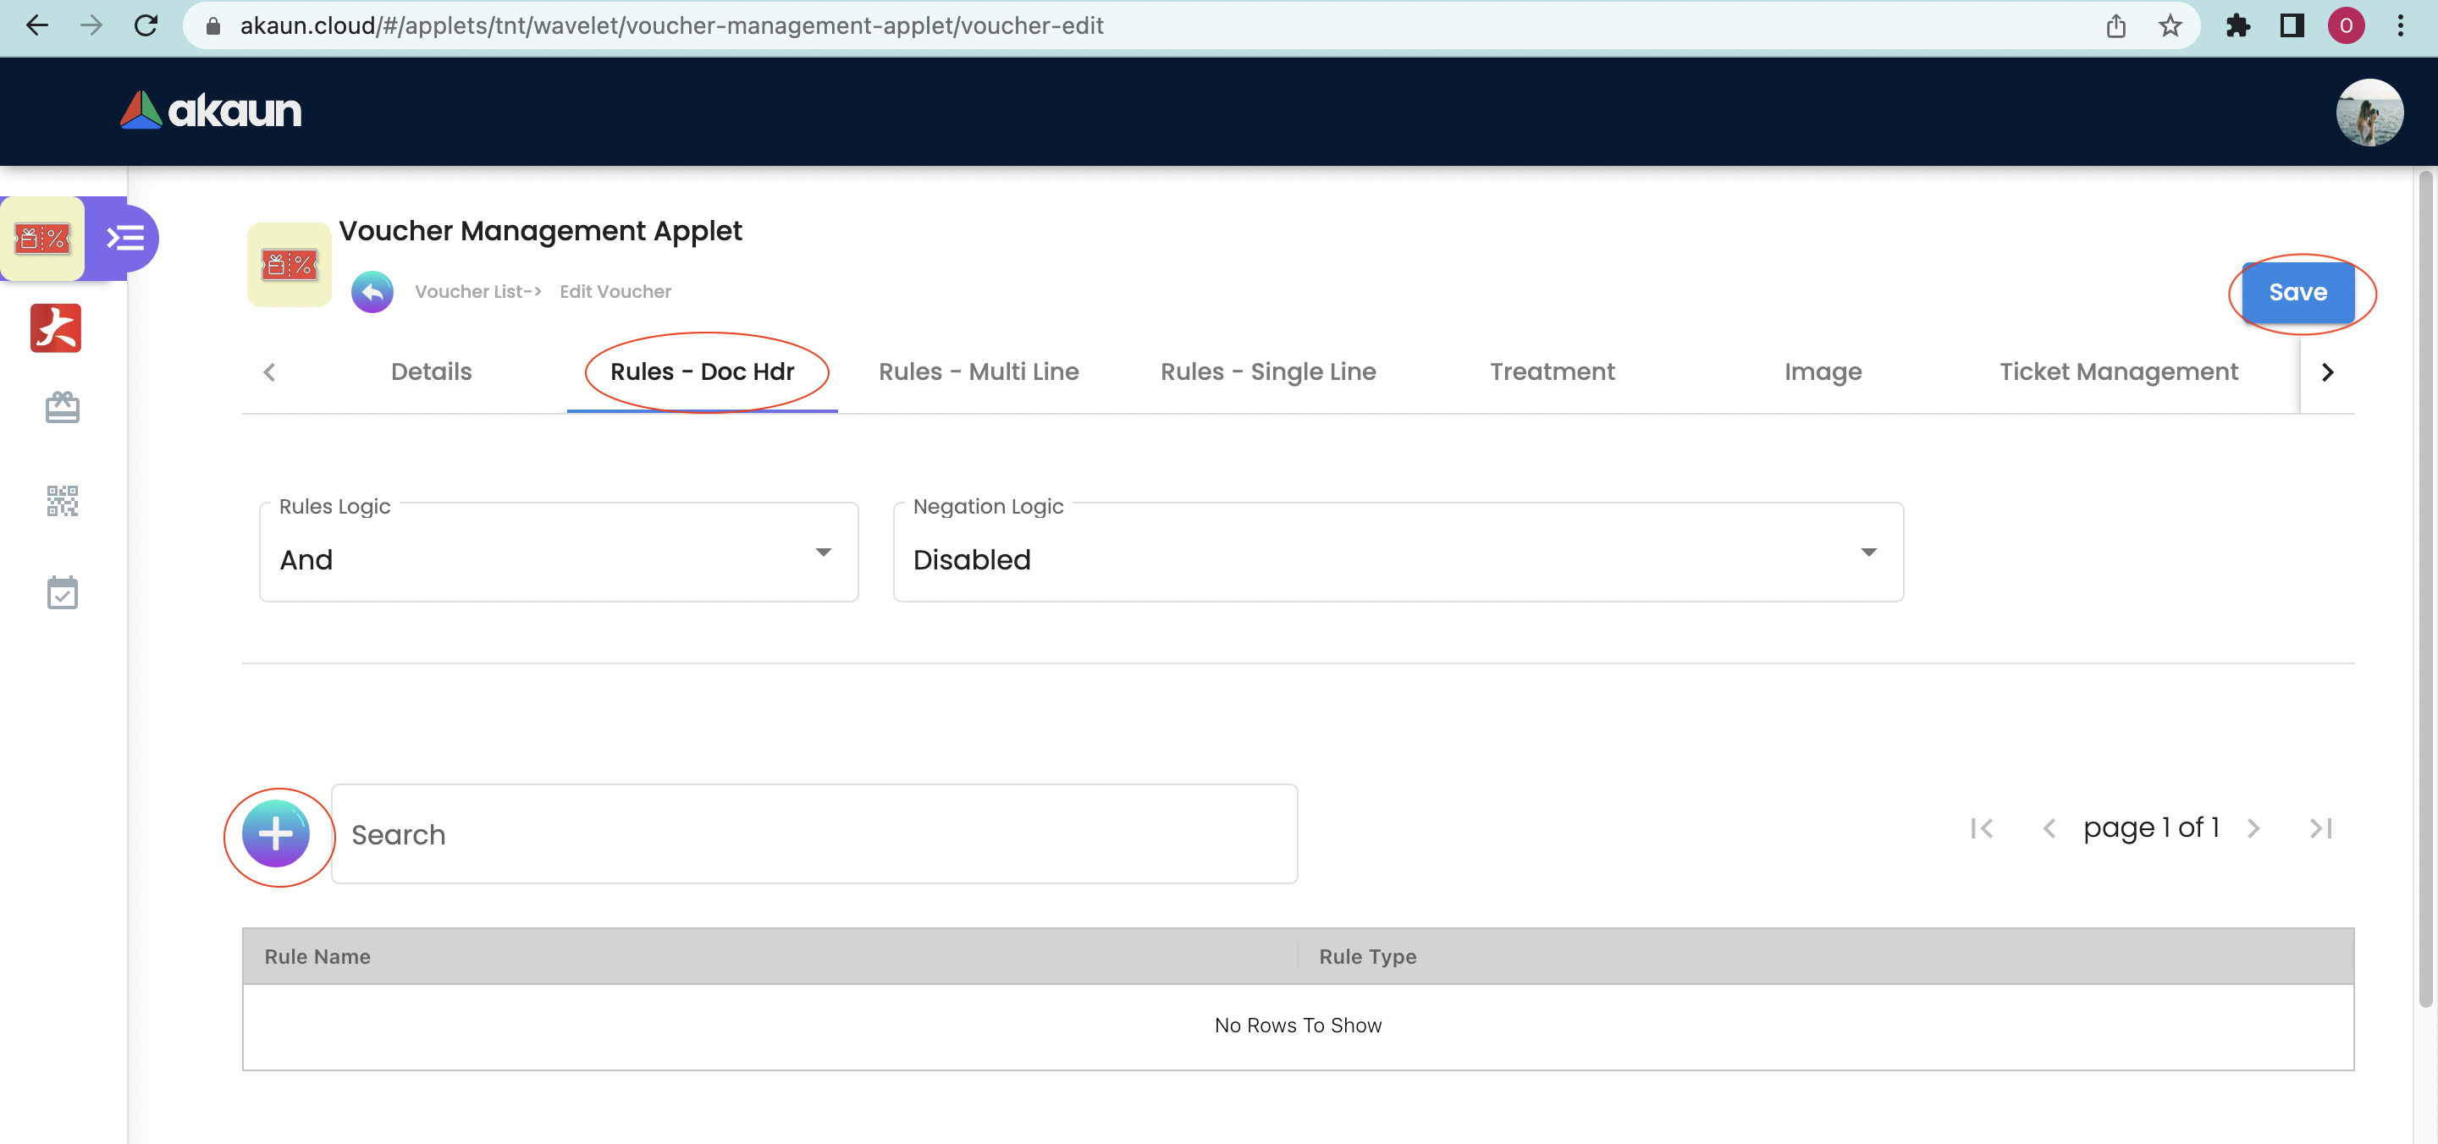The width and height of the screenshot is (2438, 1144).
Task: Click the blue Save button
Action: [2297, 293]
